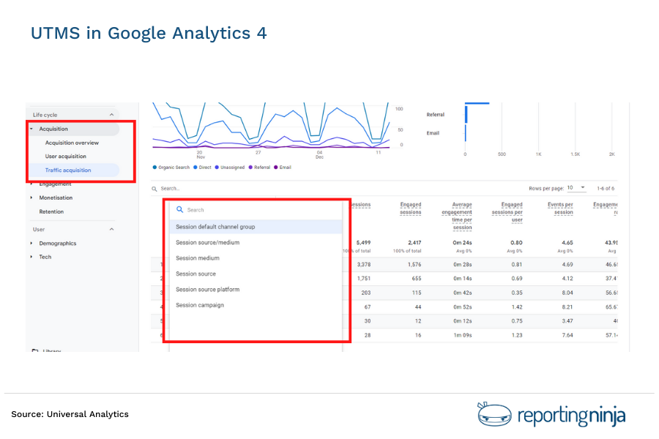The height and width of the screenshot is (439, 659).
Task: Click the Organic Search legend dot
Action: (x=153, y=167)
